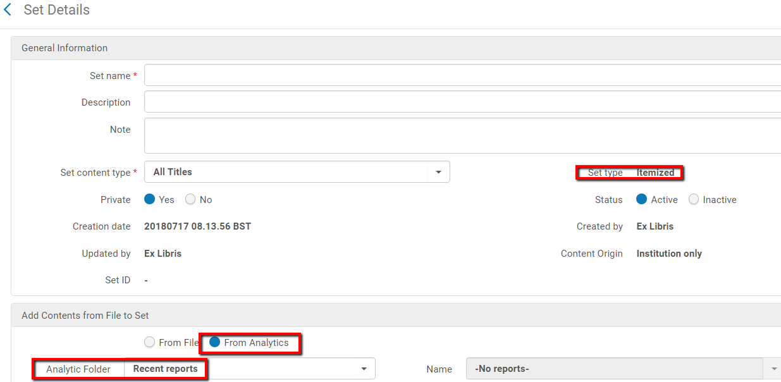Choose the From Analytics radio option
This screenshot has width=781, height=382.
tap(214, 342)
